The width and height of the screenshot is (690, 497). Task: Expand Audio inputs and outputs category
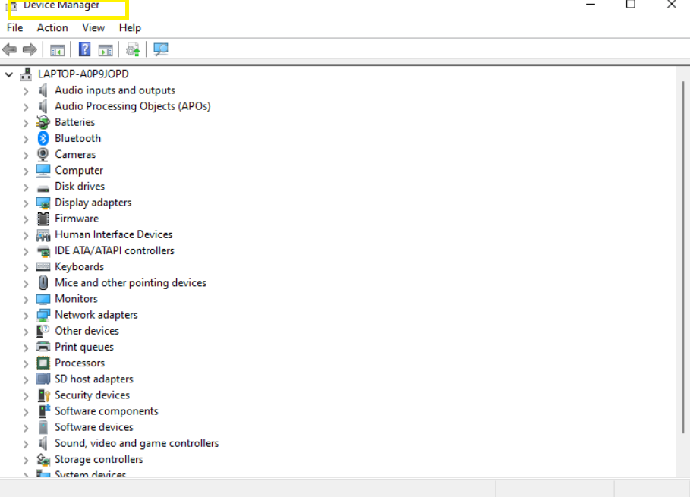coord(26,91)
